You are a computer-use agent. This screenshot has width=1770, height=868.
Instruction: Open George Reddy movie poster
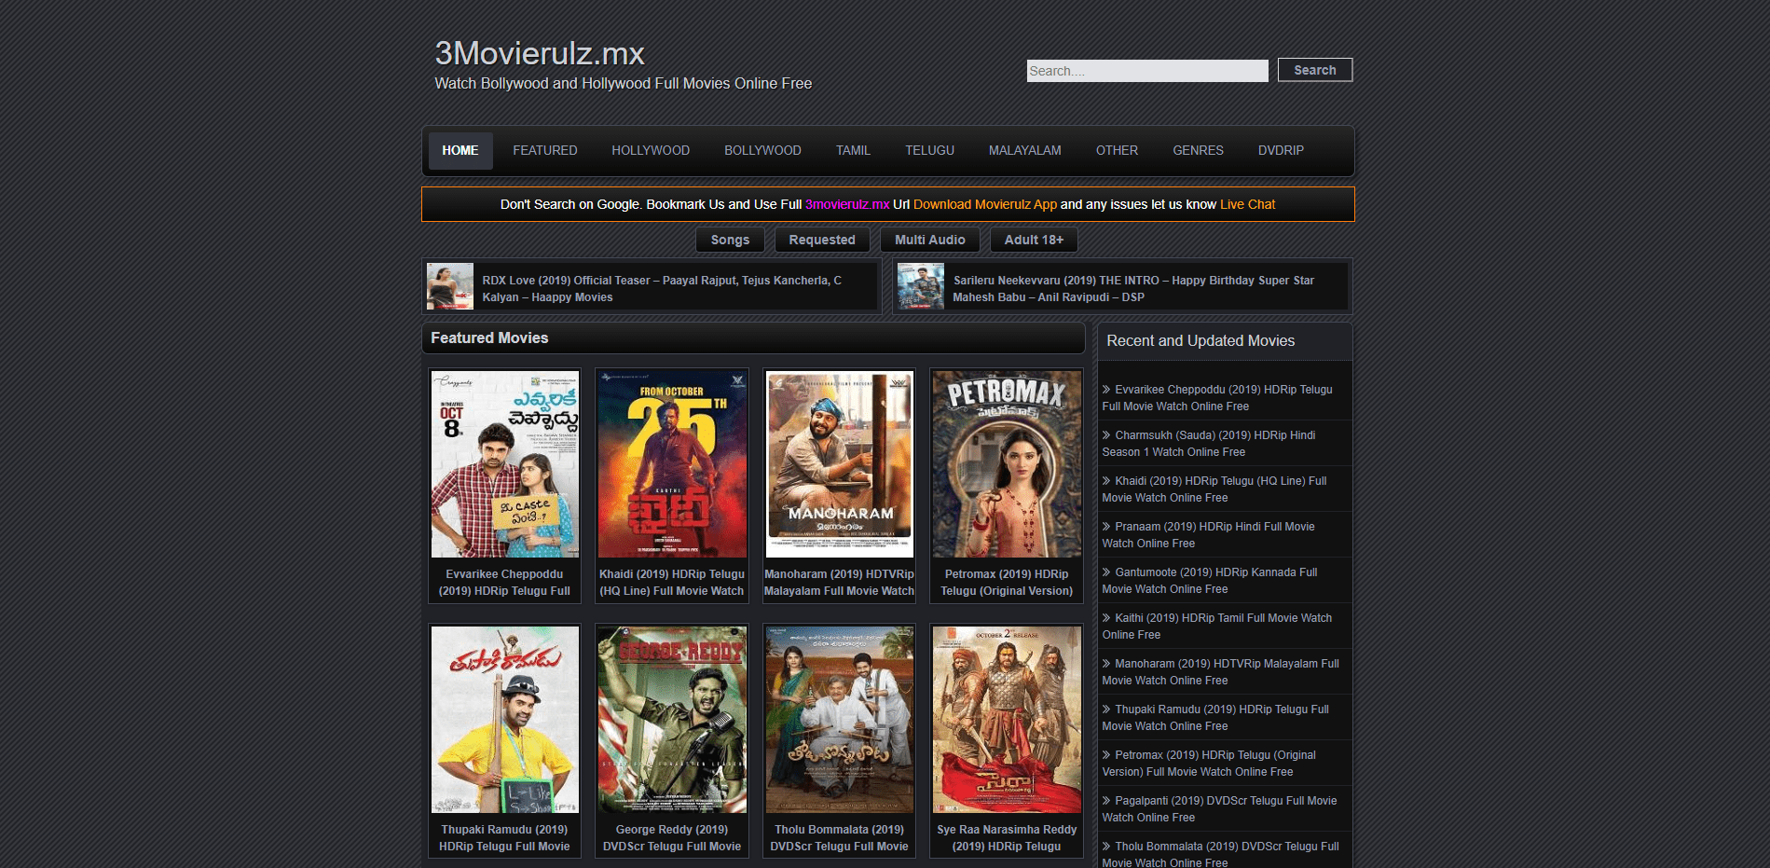point(672,720)
